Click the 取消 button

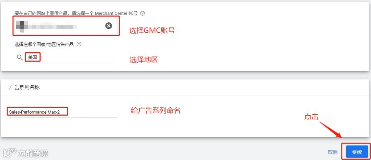point(333,152)
